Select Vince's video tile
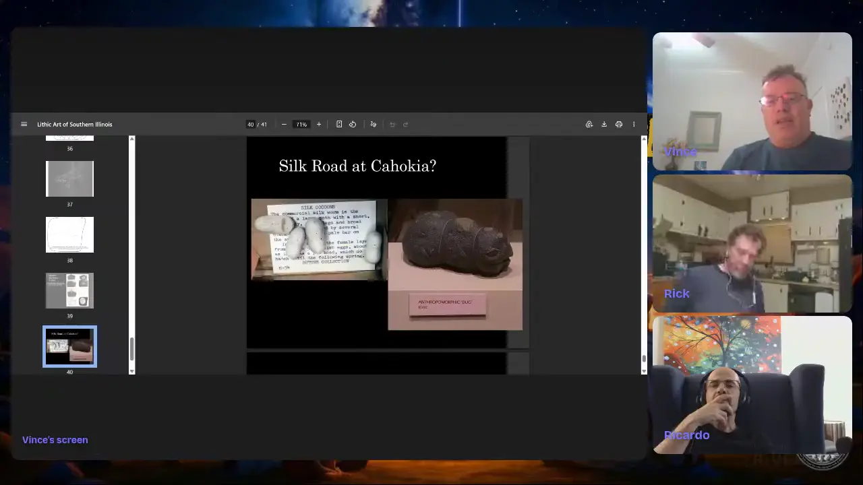The image size is (863, 485). 752,101
